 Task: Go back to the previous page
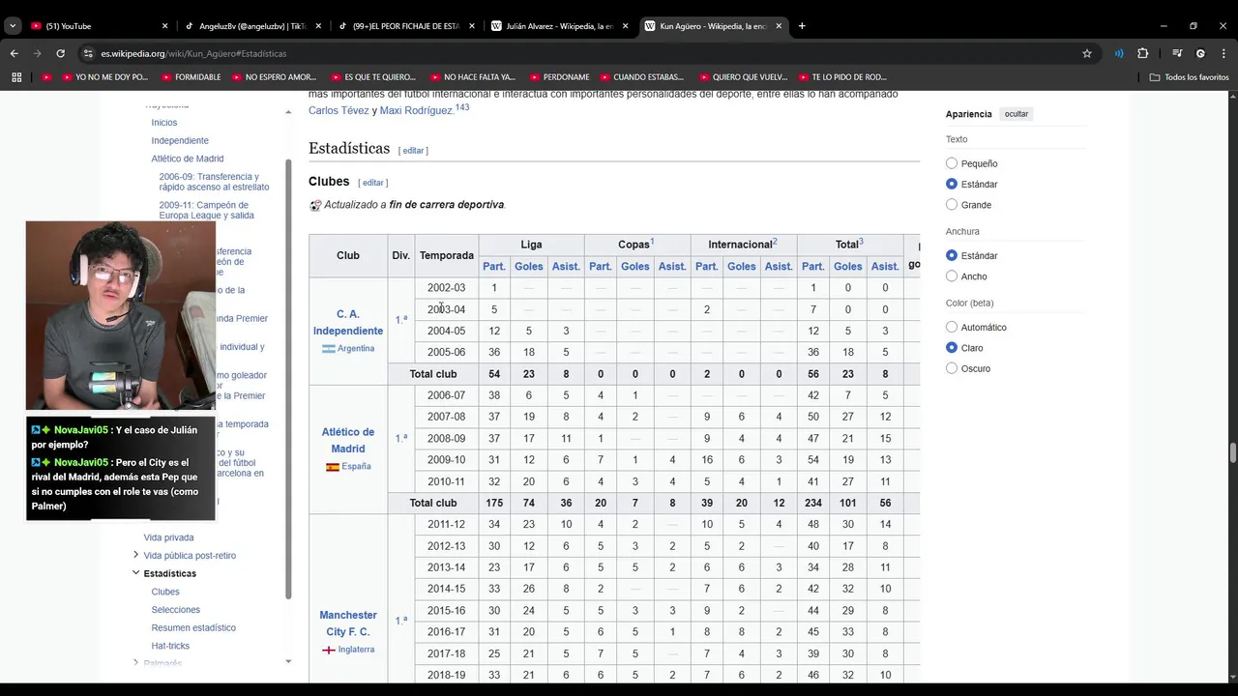[15, 53]
